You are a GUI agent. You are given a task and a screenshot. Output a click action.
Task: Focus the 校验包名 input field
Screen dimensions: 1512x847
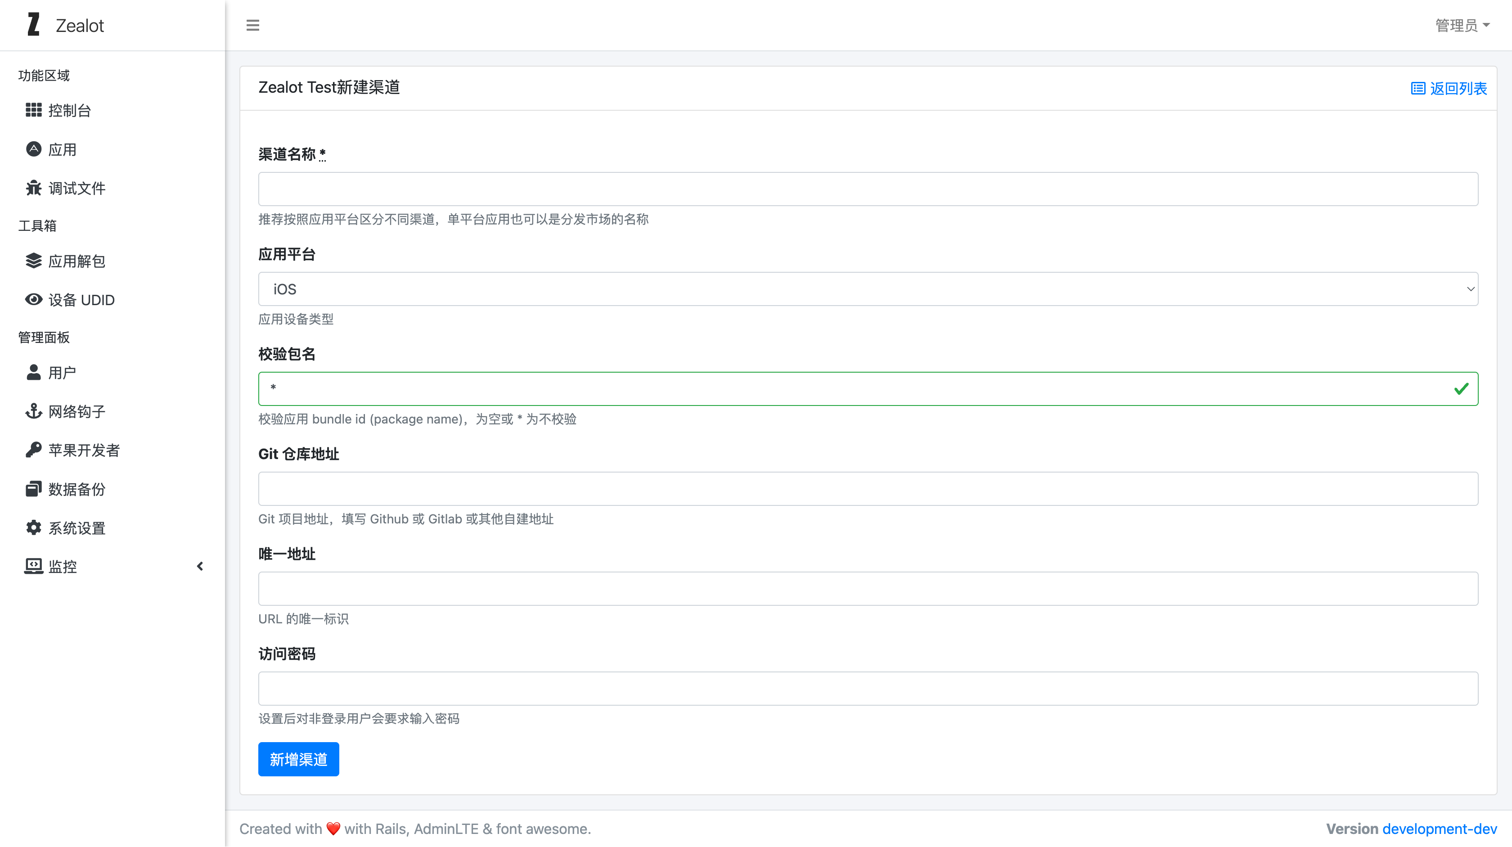pyautogui.click(x=868, y=388)
